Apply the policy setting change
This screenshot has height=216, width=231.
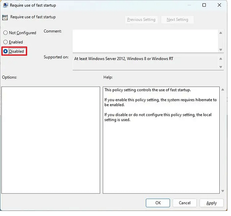[x=211, y=203]
